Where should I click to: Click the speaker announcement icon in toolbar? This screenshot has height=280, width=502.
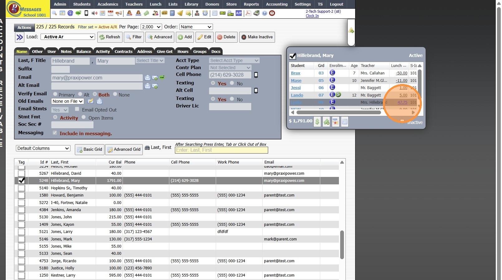[94, 13]
